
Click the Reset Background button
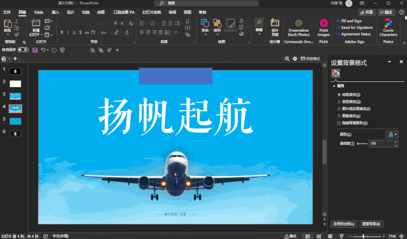point(371,224)
